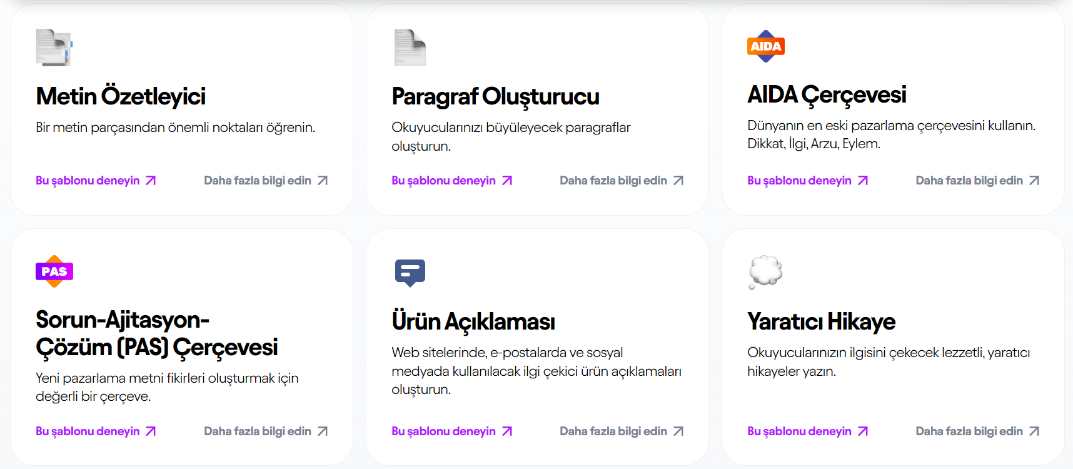Try the Paragraf Oluşturucu template
Image resolution: width=1073 pixels, height=469 pixels.
click(x=451, y=181)
